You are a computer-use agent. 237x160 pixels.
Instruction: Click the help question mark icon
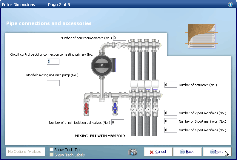click(x=230, y=4)
